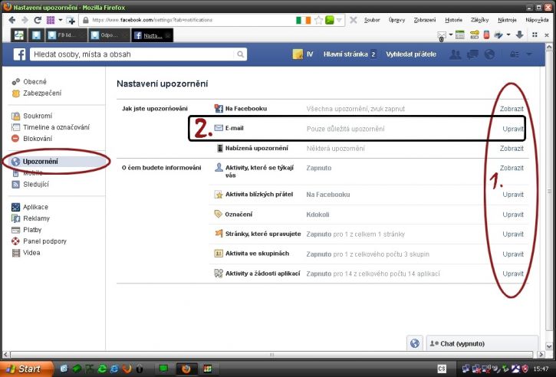Click Upravit for Aktivity a žádosti aplikací
This screenshot has width=556, height=377.
pos(513,274)
